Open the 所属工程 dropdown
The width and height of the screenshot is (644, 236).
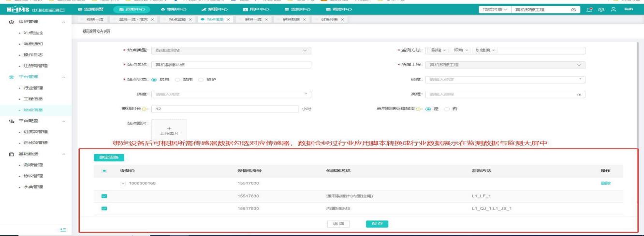point(504,65)
